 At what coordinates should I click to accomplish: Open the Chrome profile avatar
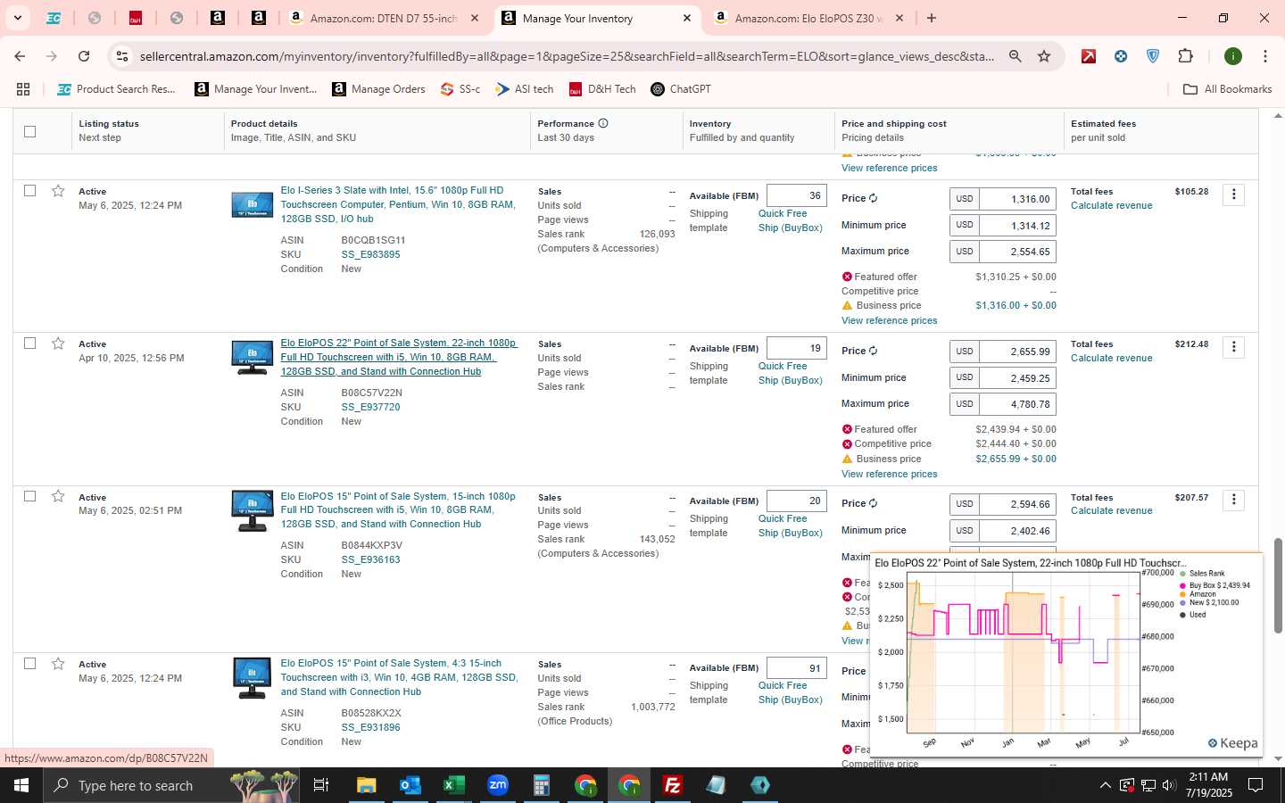tap(1233, 56)
